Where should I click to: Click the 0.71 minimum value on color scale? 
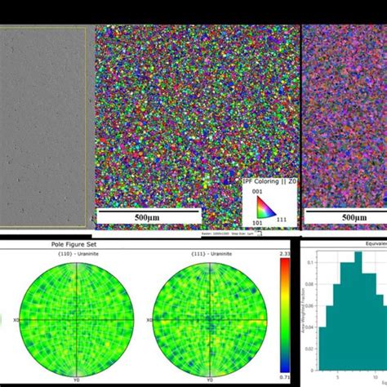285,376
